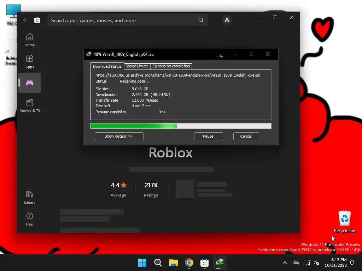Show hidden tray icons chevron
Image resolution: width=362 pixels, height=271 pixels.
coord(285,263)
